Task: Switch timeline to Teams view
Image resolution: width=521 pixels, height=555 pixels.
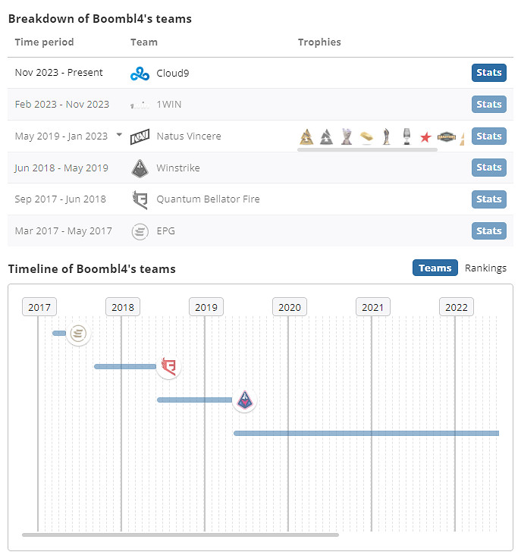Action: (x=435, y=268)
